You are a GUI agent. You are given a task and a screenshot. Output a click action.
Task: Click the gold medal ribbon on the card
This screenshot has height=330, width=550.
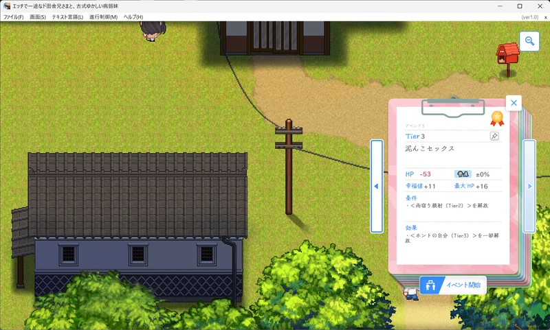point(496,119)
